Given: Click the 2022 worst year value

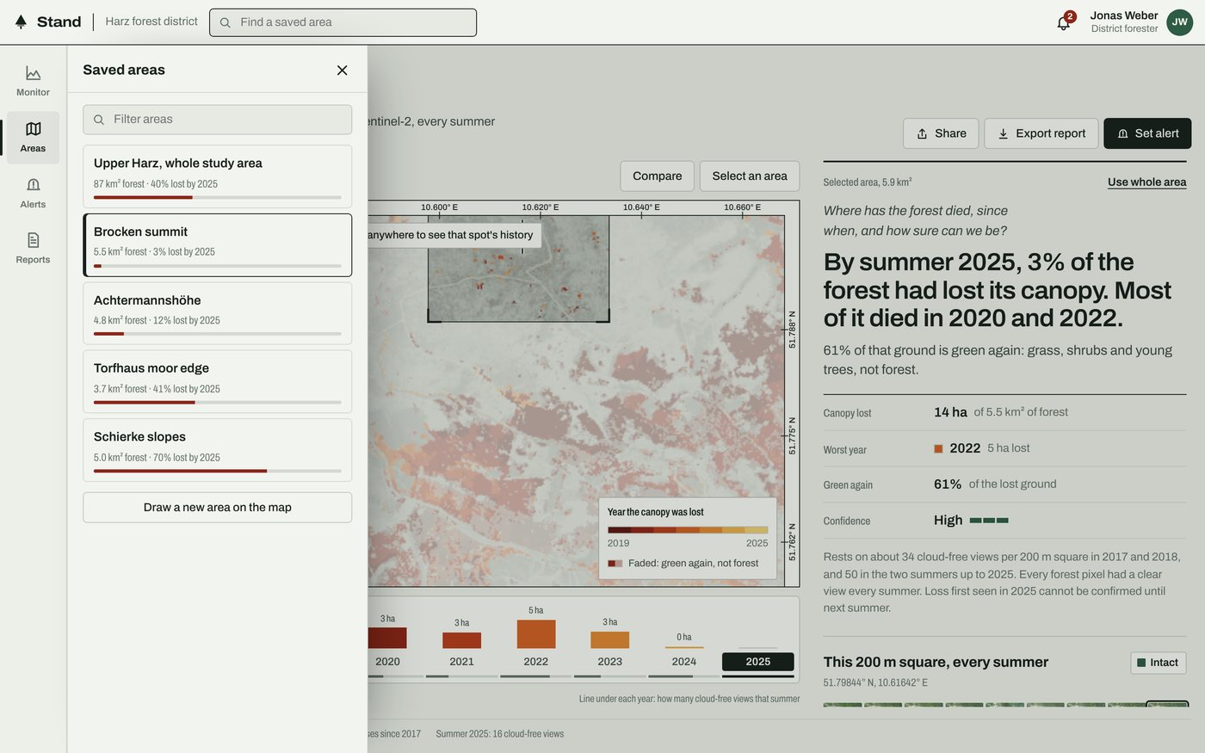Looking at the screenshot, I should [x=965, y=448].
